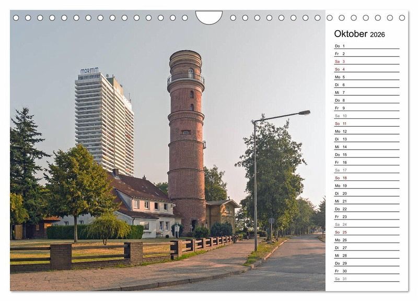Select the date row Fr 9
This screenshot has height=301, width=418.
367,108
